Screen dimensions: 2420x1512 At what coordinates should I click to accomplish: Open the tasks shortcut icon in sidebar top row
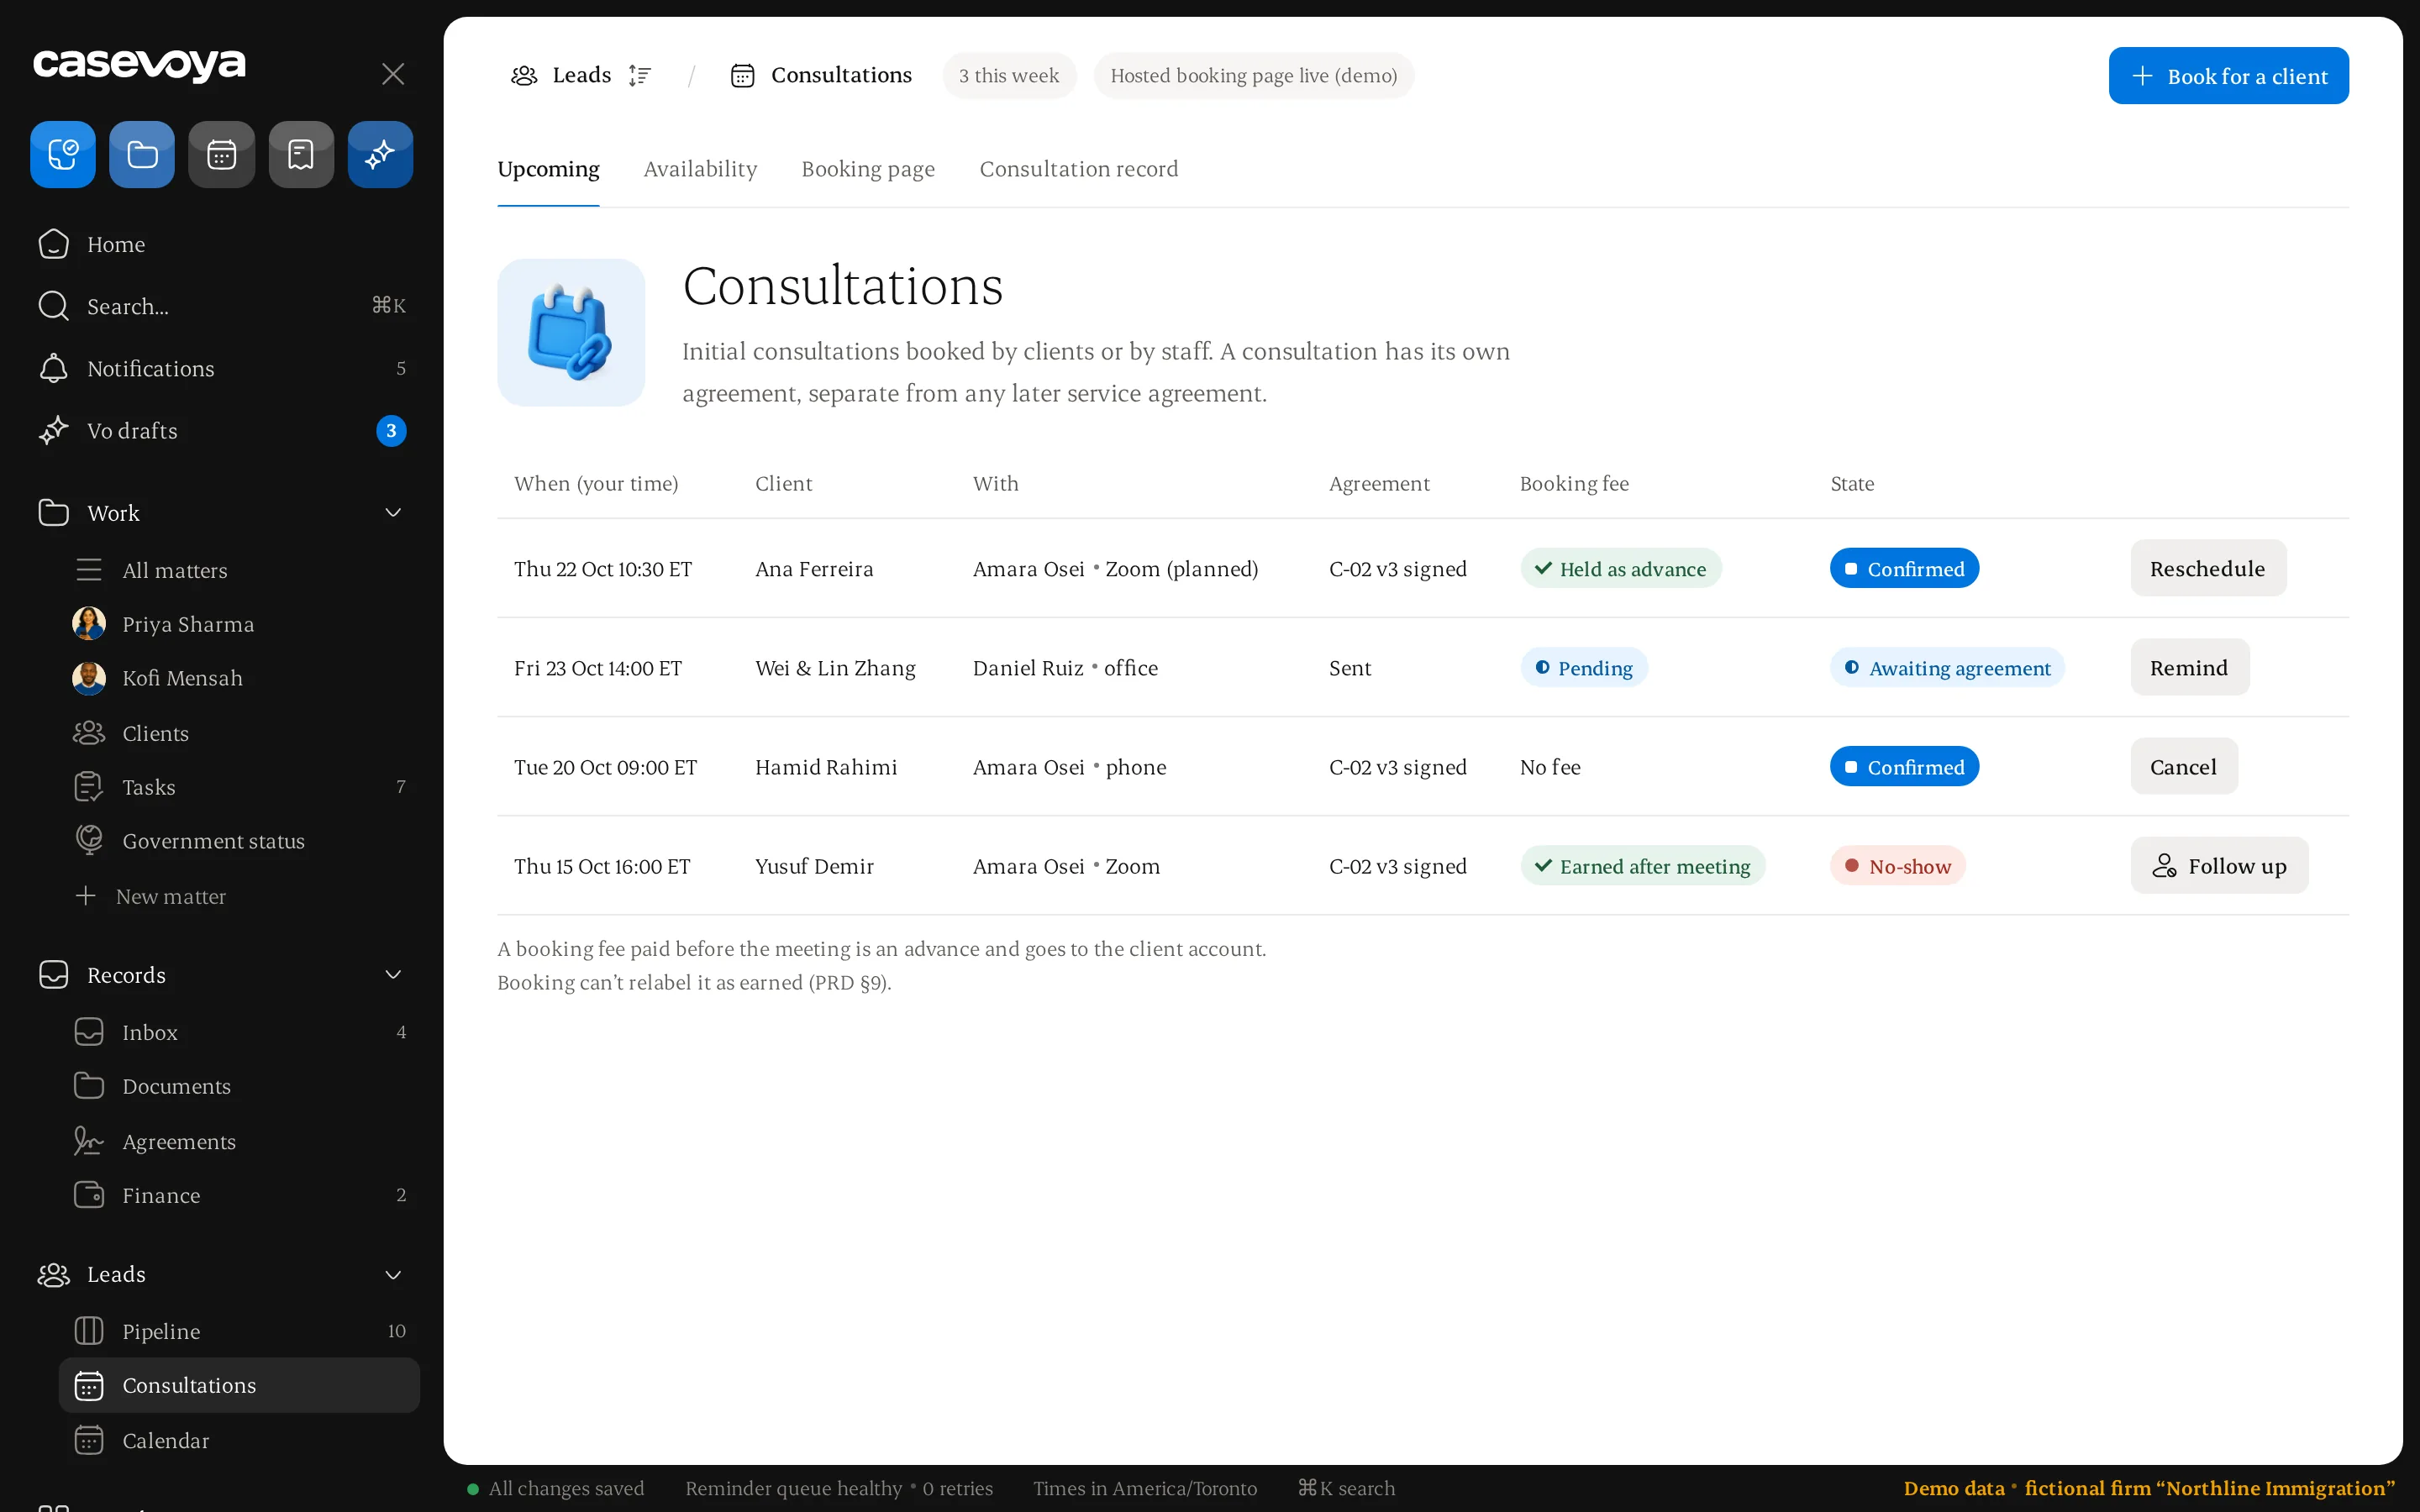63,155
